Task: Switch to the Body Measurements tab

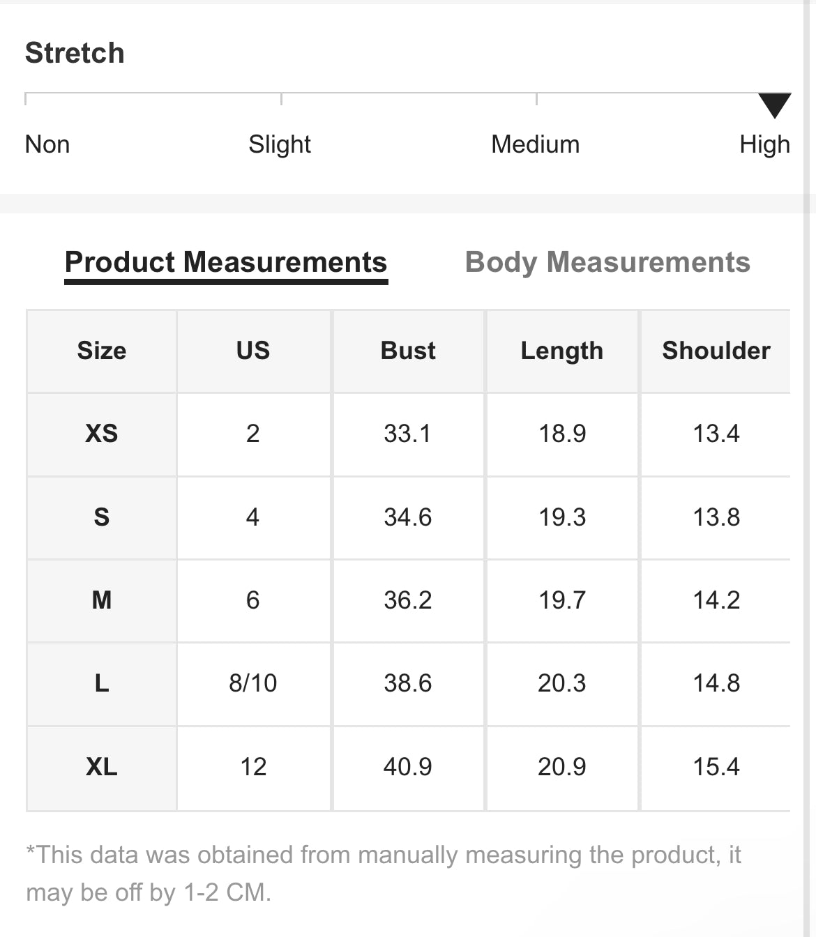Action: click(x=607, y=262)
